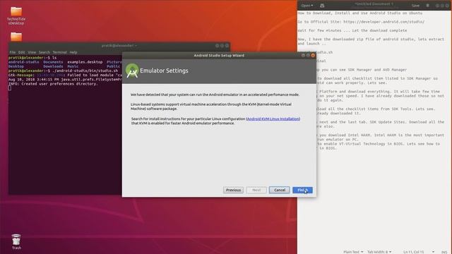This screenshot has height=254, width=452.
Task: Click the Android Studio logo icon
Action: (132, 71)
